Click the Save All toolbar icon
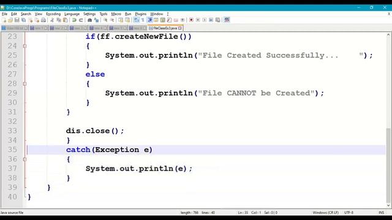This screenshot has width=392, height=220. (x=23, y=20)
